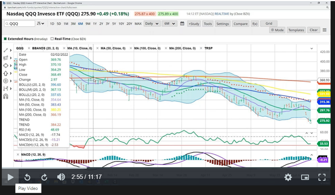This screenshot has height=195, width=335.
Task: Rewind video ten seconds
Action: [x=27, y=177]
